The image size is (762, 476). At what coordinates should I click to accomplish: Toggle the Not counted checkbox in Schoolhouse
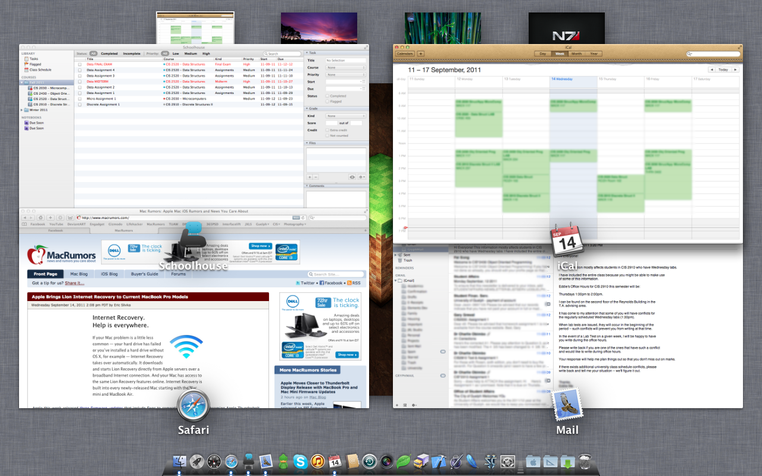pos(327,136)
